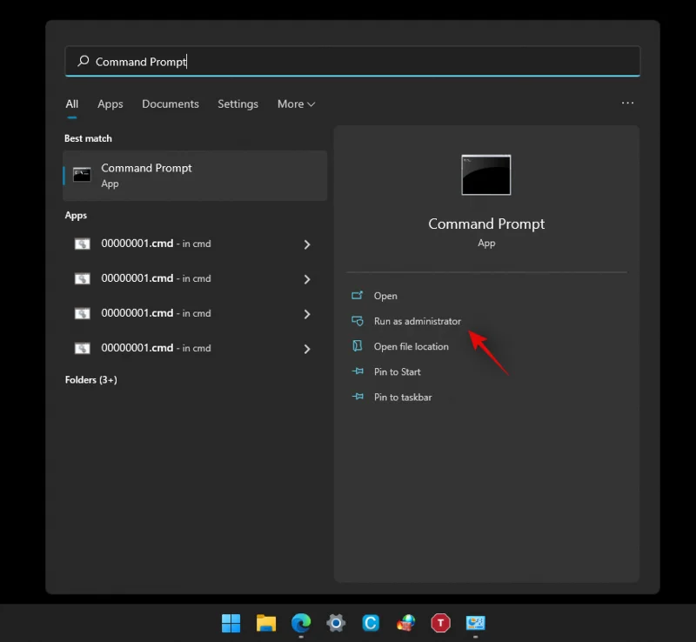696x642 pixels.
Task: Click the Pin to Start pin icon
Action: tap(358, 371)
